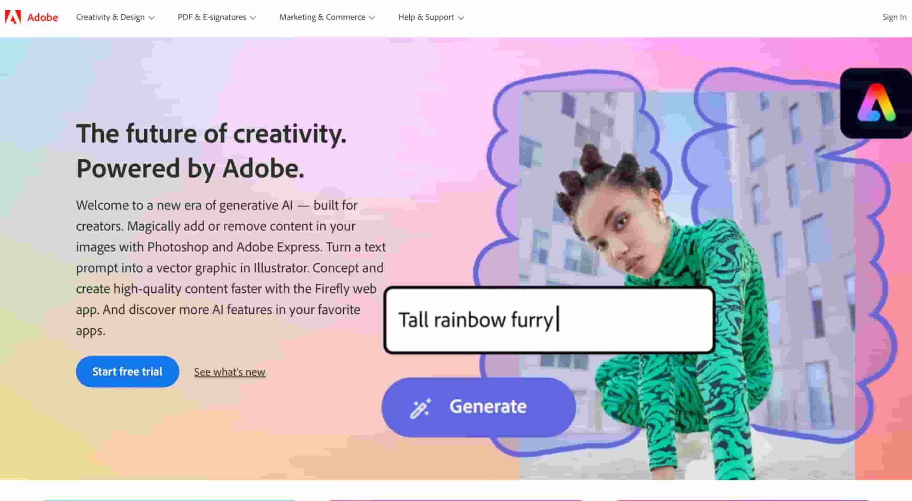Select the Marketing & Commerce navigation entry

point(327,17)
